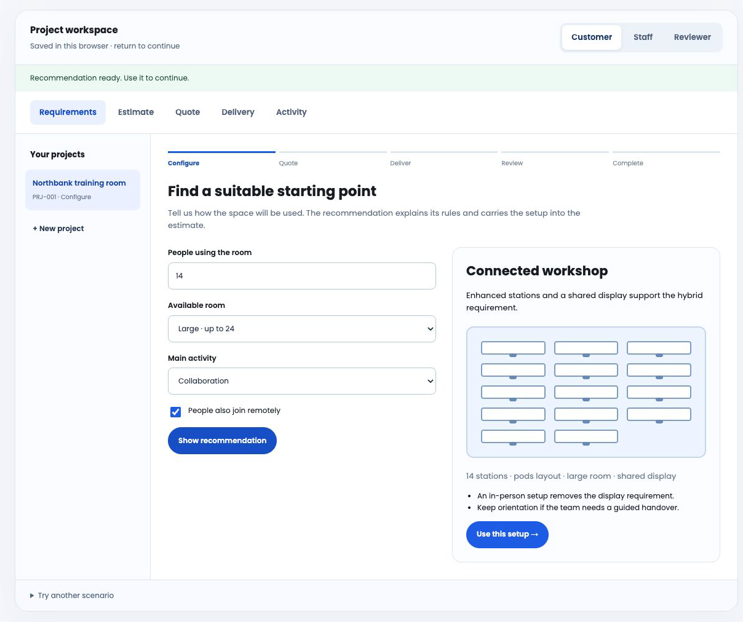
Task: Click the 'Enhanced stations and a shared display' description
Action: [584, 302]
